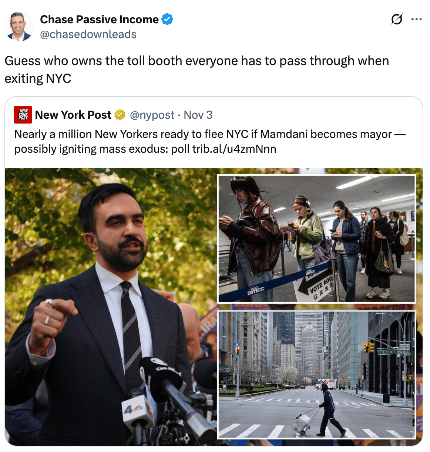Click the Nov 3 timestamp
This screenshot has height=452, width=430.
click(198, 115)
